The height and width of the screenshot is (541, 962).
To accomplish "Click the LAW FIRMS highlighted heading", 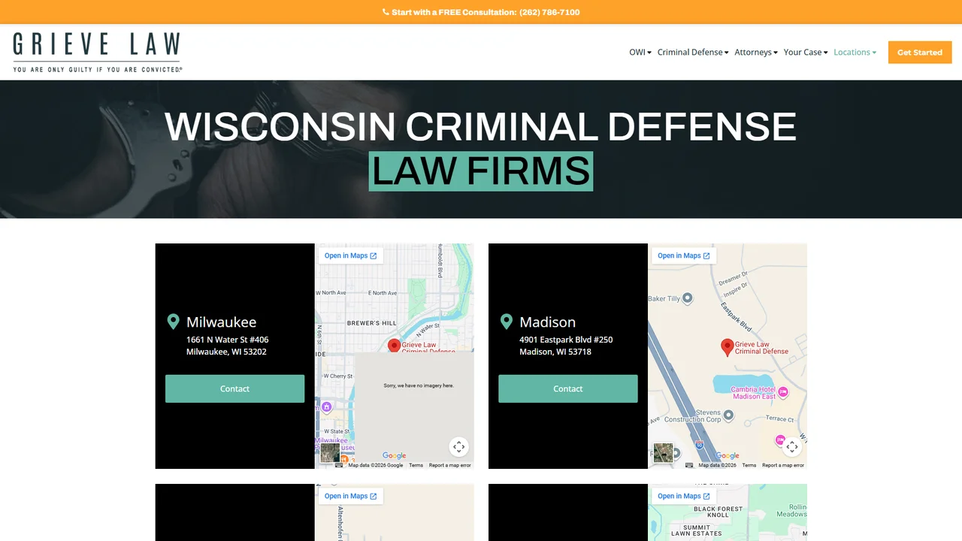I will (x=481, y=171).
